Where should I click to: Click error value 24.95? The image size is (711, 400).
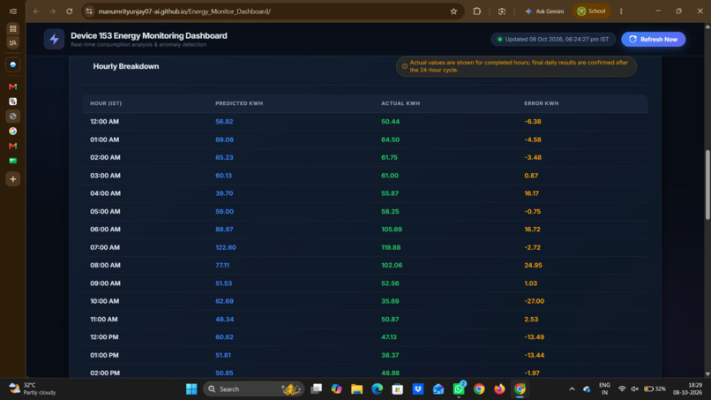[533, 265]
